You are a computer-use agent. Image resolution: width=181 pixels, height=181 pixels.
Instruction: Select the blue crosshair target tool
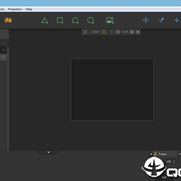(x=146, y=20)
